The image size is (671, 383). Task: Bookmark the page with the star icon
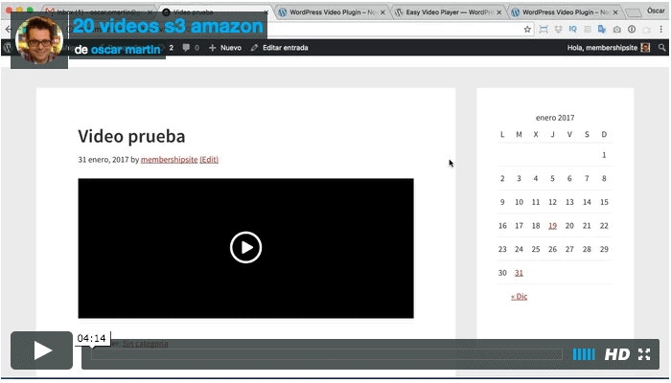[527, 30]
